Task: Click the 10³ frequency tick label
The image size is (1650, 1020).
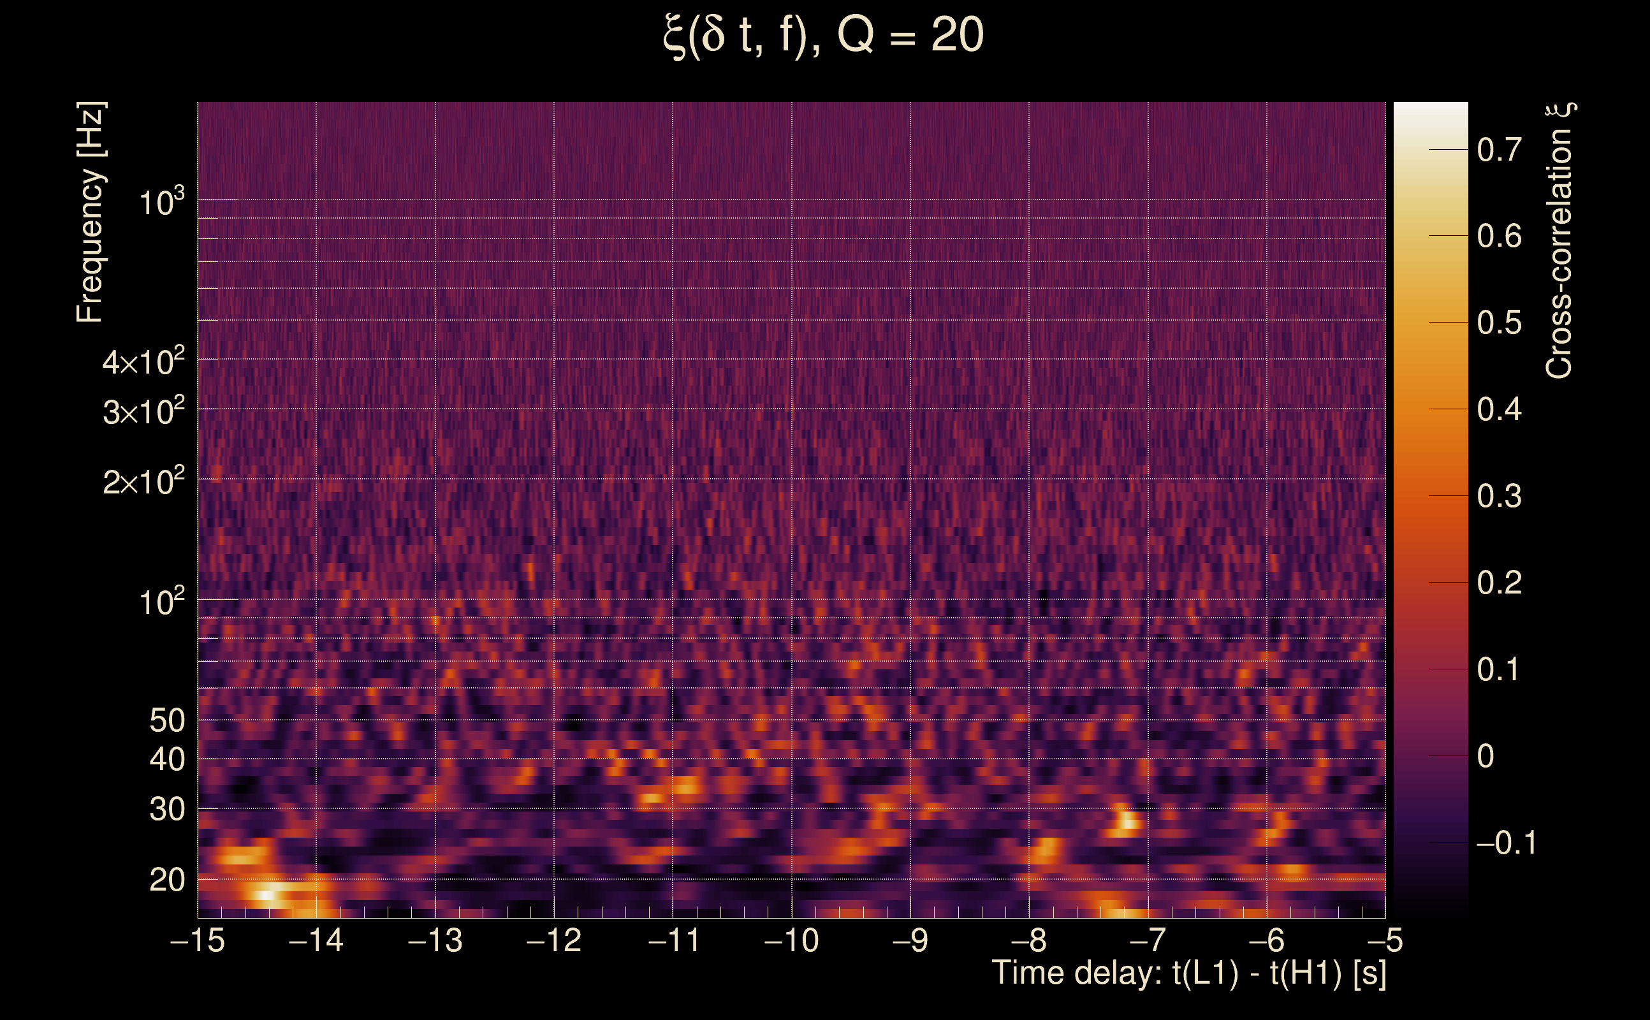Action: coord(161,201)
